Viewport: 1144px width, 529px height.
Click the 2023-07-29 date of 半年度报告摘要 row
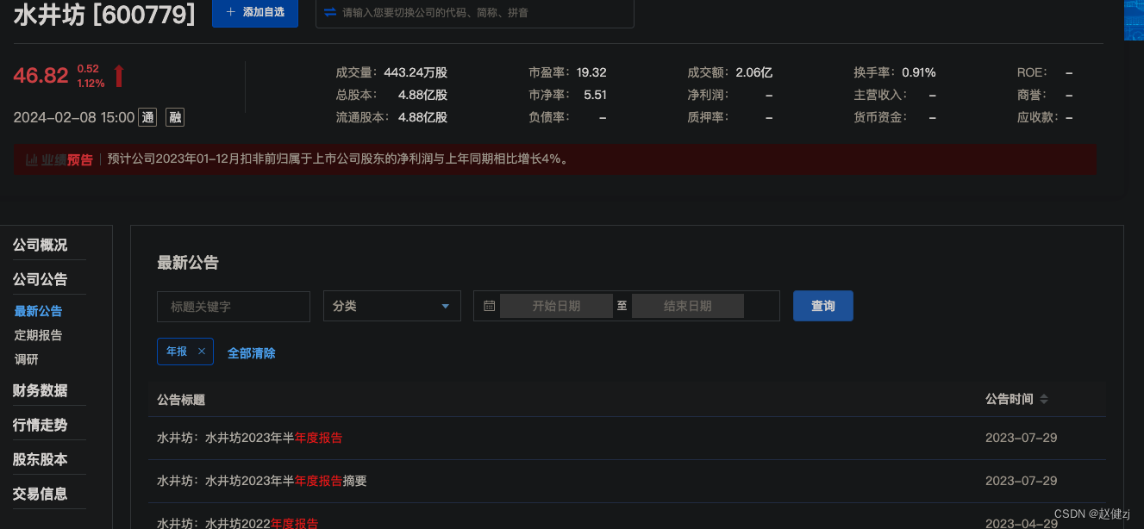[1021, 481]
